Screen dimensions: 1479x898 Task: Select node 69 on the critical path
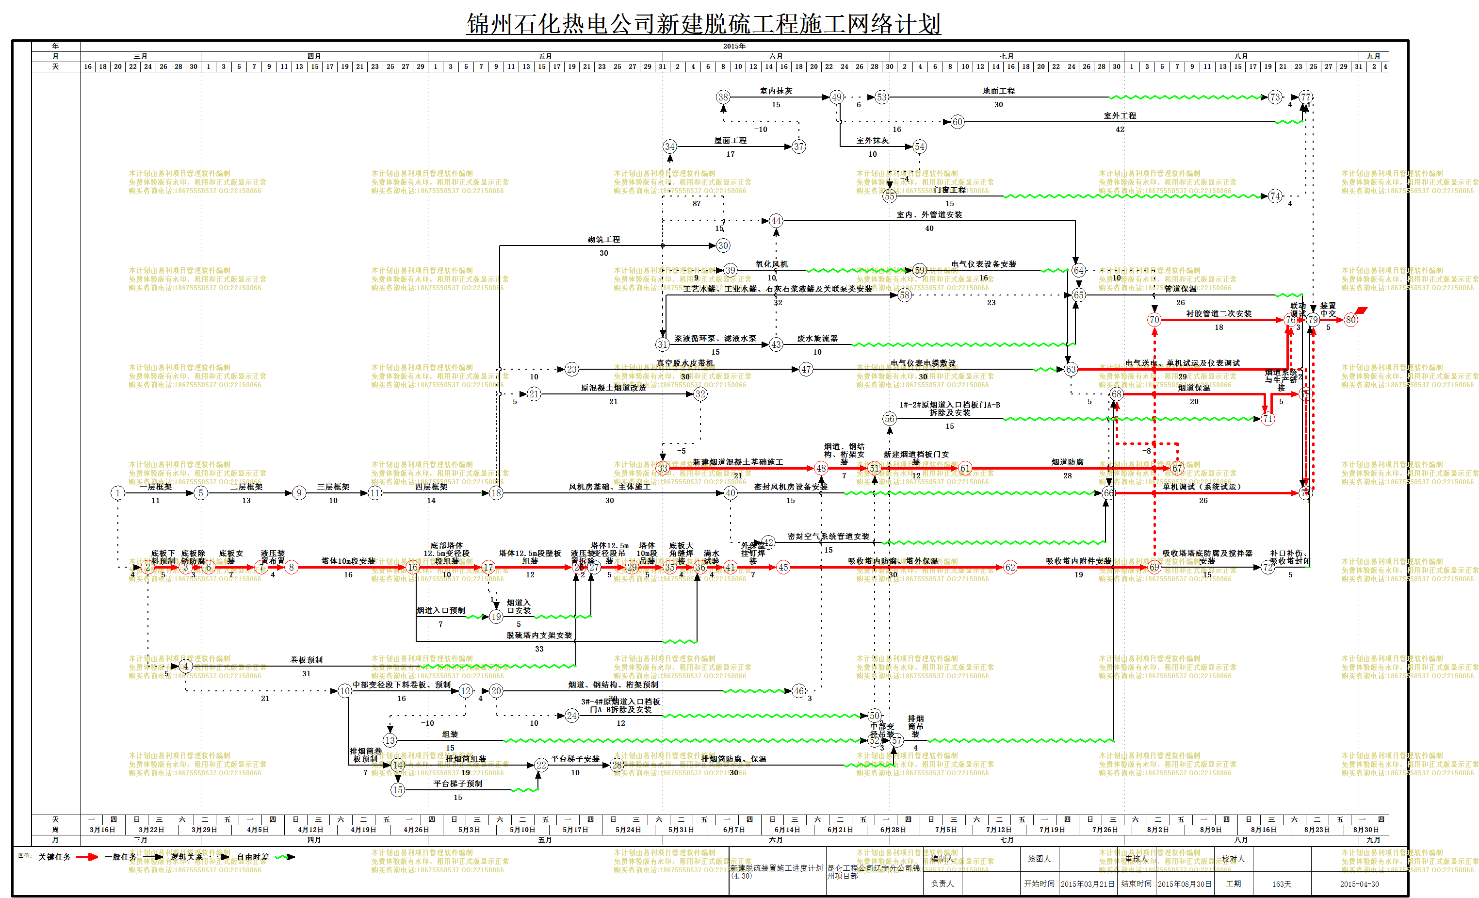(1154, 567)
